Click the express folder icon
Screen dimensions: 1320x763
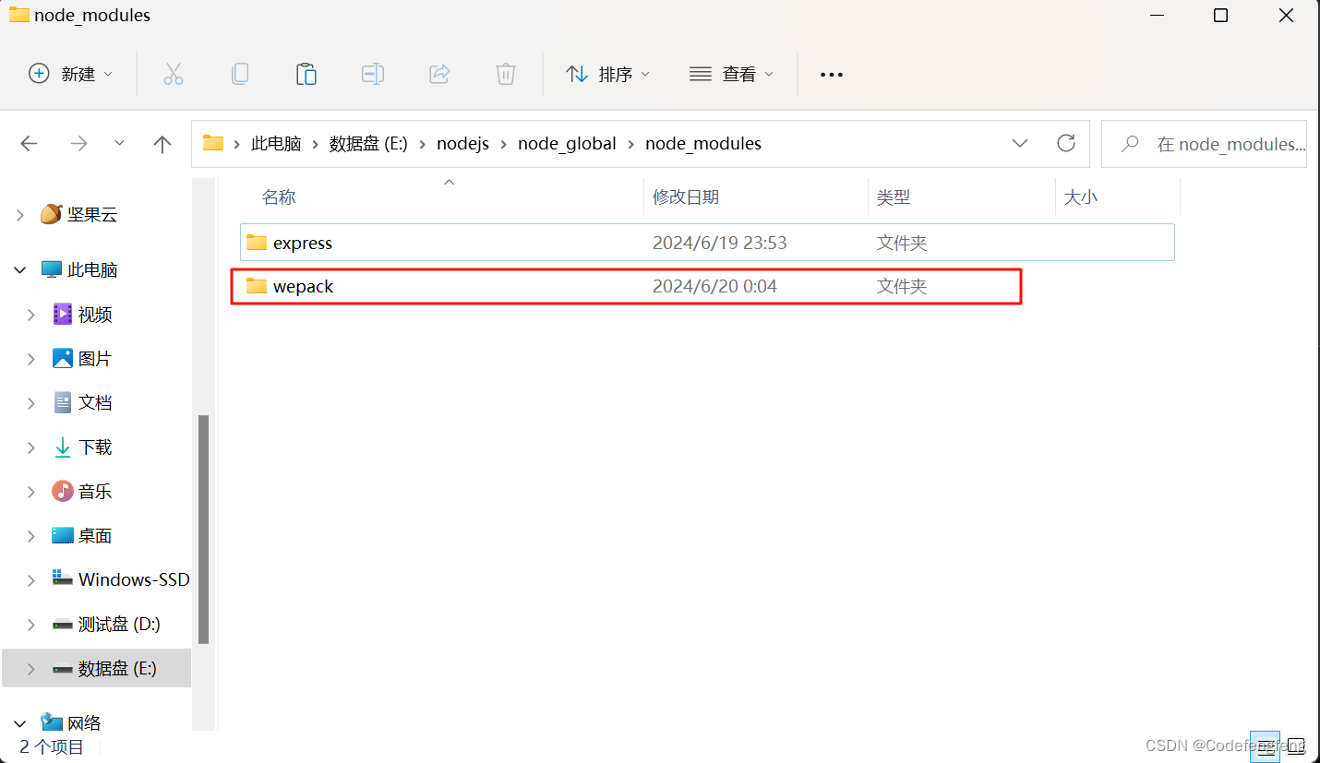click(x=257, y=243)
